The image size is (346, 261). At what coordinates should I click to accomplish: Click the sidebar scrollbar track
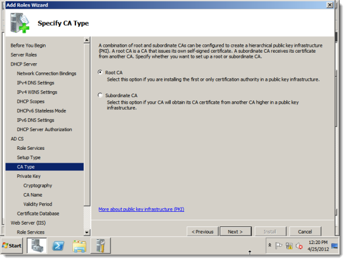pyautogui.click(x=87, y=218)
